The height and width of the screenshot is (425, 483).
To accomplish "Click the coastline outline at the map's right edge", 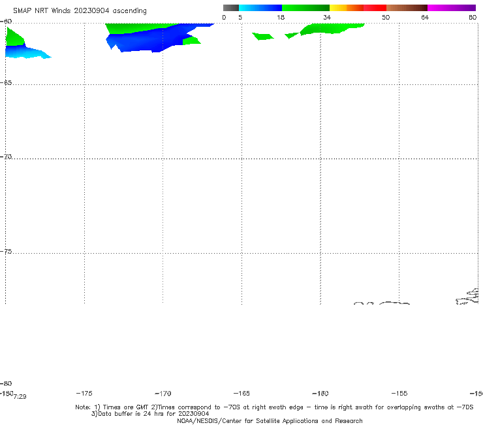I will tap(468, 297).
